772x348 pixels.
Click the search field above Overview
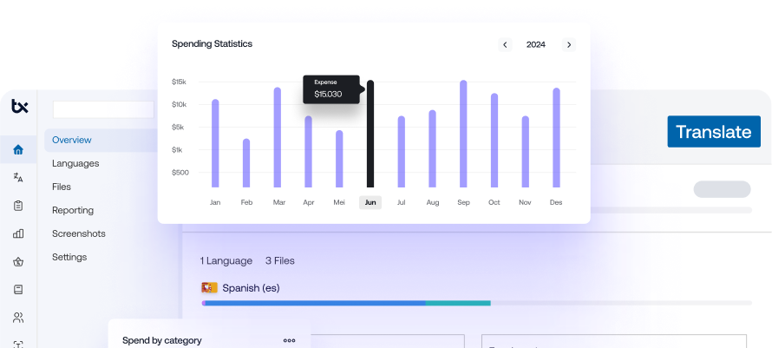(103, 109)
